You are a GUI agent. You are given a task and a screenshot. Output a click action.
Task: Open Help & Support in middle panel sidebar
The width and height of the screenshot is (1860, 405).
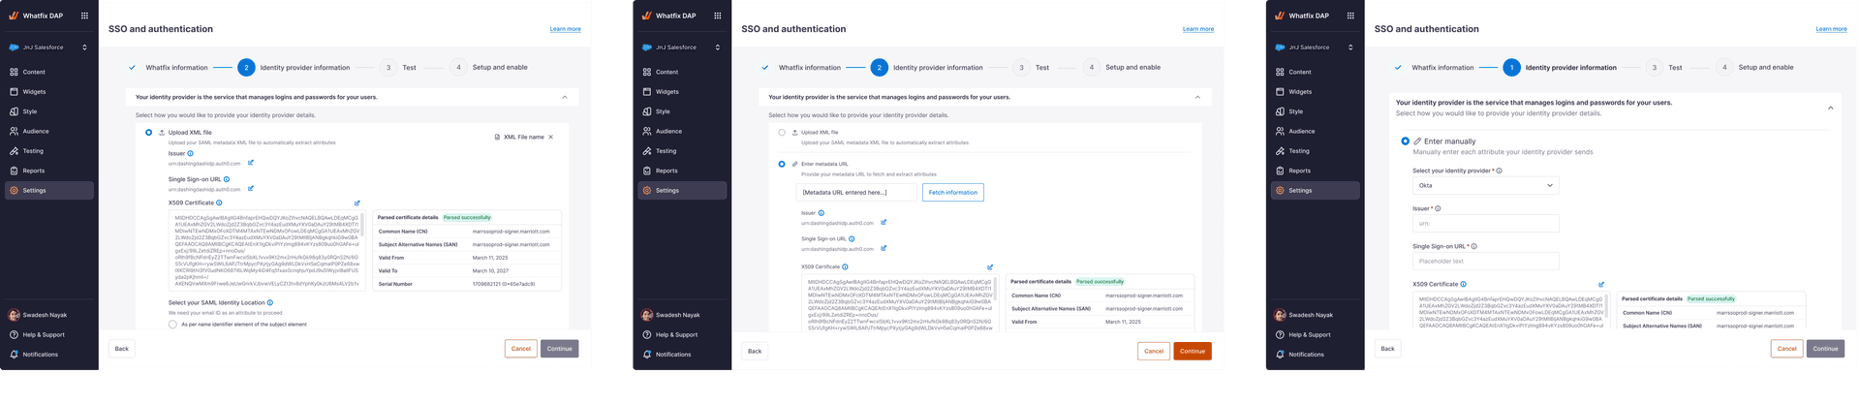(682, 334)
